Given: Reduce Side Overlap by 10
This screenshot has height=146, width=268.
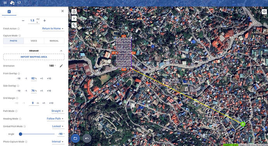Looking at the screenshot, I should pos(19,91).
